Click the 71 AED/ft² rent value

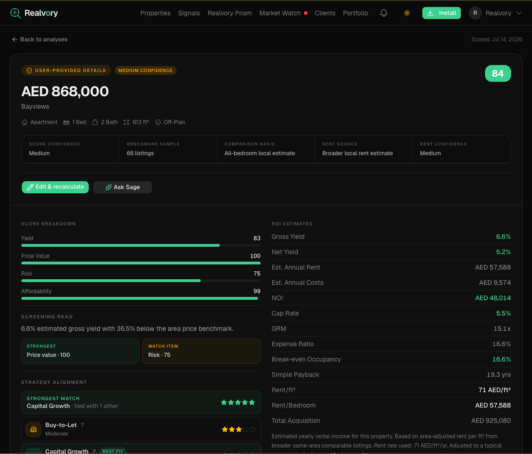[494, 390]
